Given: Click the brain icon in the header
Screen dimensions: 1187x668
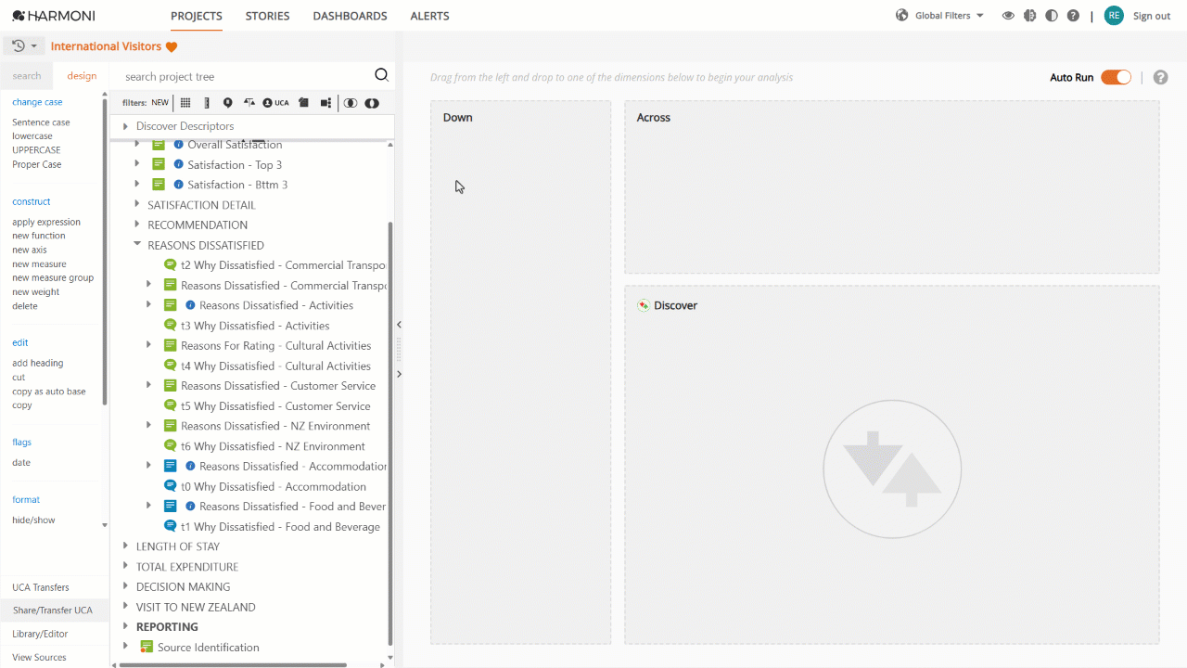Looking at the screenshot, I should point(1029,16).
